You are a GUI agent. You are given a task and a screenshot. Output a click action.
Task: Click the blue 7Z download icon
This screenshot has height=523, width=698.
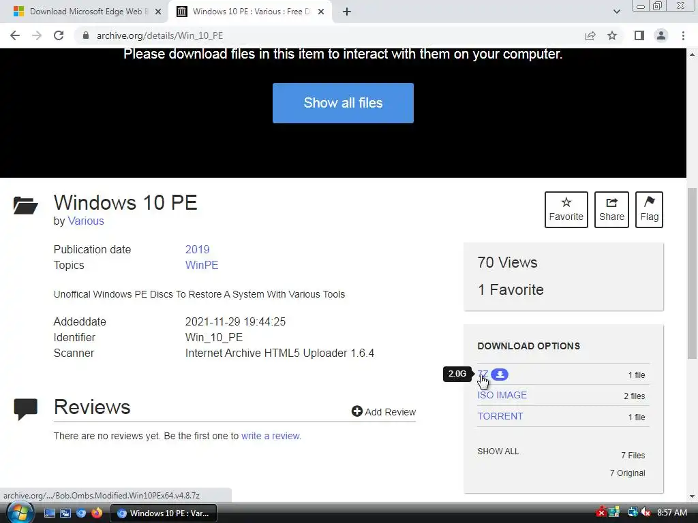pos(500,375)
